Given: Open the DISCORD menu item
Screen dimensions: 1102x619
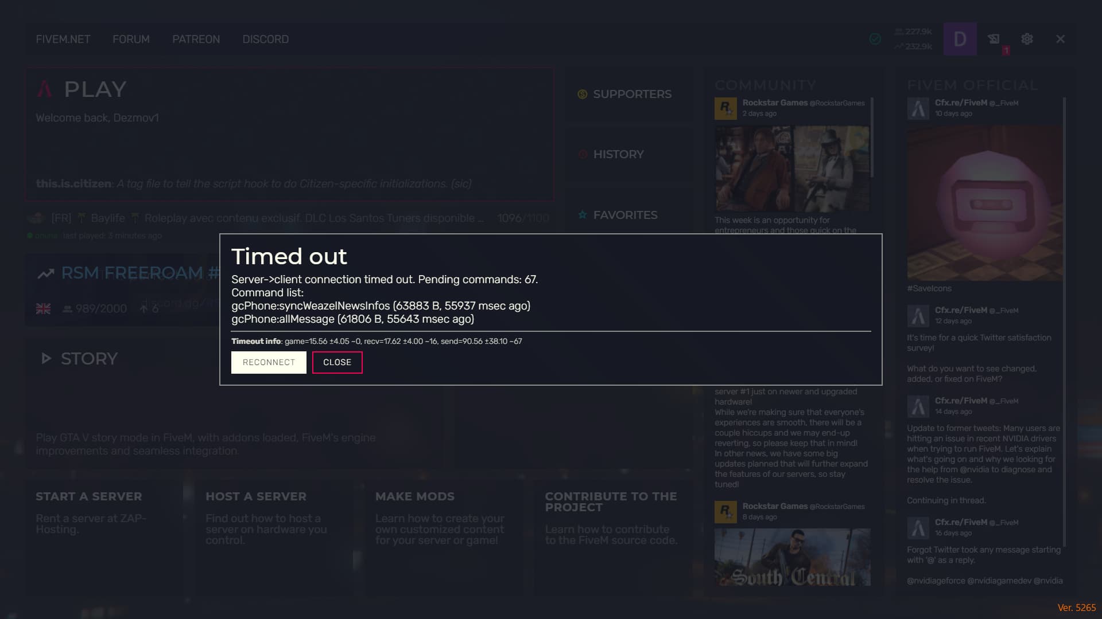Looking at the screenshot, I should (x=266, y=39).
